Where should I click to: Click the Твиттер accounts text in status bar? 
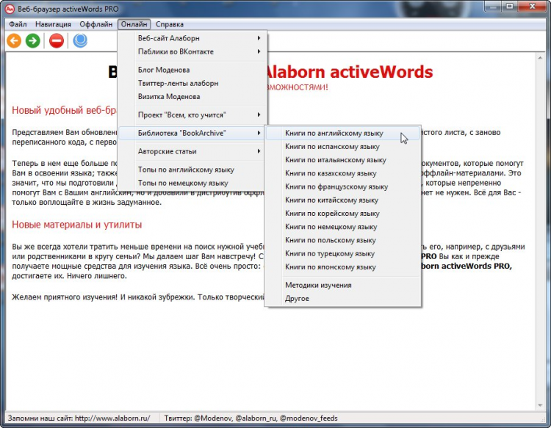click(x=251, y=418)
